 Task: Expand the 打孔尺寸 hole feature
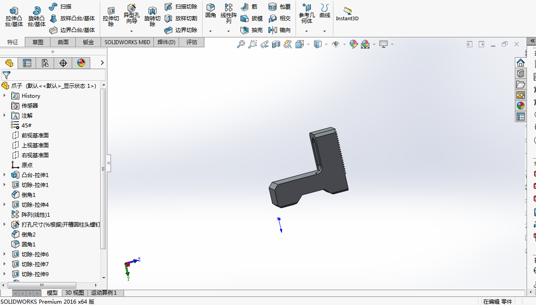[x=5, y=224]
